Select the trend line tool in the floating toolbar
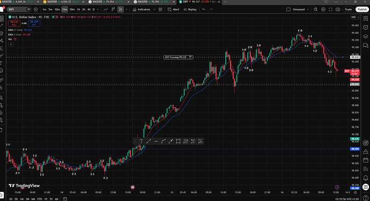This screenshot has height=201, width=370. [x=149, y=142]
